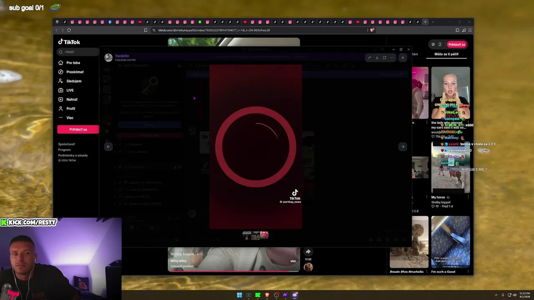Click the TikTok logo
This screenshot has height=300, width=534.
pos(69,42)
